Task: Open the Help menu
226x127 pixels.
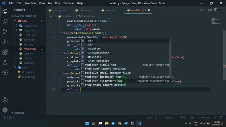Action: pyautogui.click(x=80, y=3)
